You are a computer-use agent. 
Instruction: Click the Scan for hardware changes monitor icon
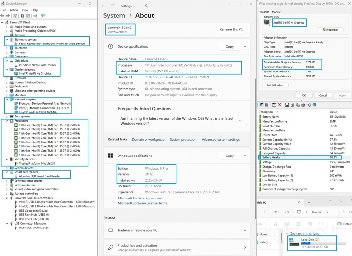click(43, 16)
